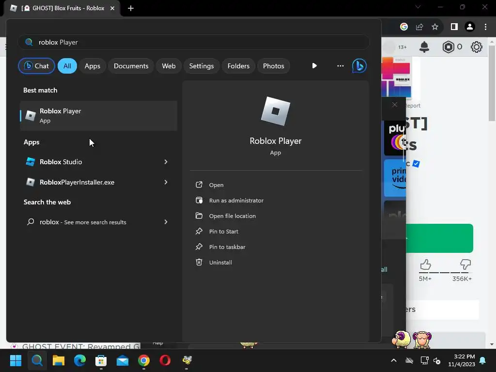The width and height of the screenshot is (496, 372).
Task: Open the bee icon app in taskbar
Action: (186, 360)
